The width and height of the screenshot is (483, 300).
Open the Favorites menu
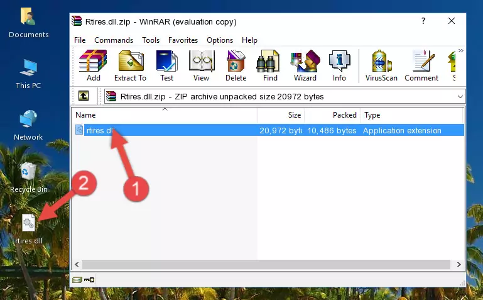pyautogui.click(x=183, y=40)
